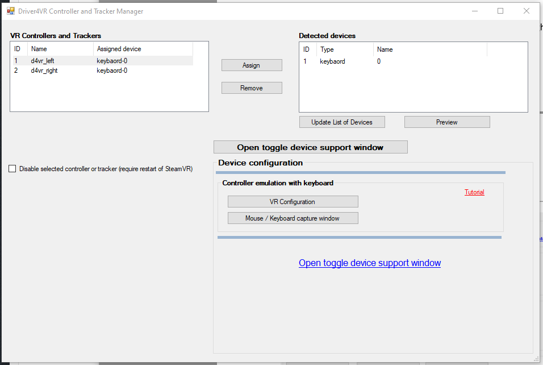543x365 pixels.
Task: Minimize the Driver4VR window
Action: pos(474,11)
